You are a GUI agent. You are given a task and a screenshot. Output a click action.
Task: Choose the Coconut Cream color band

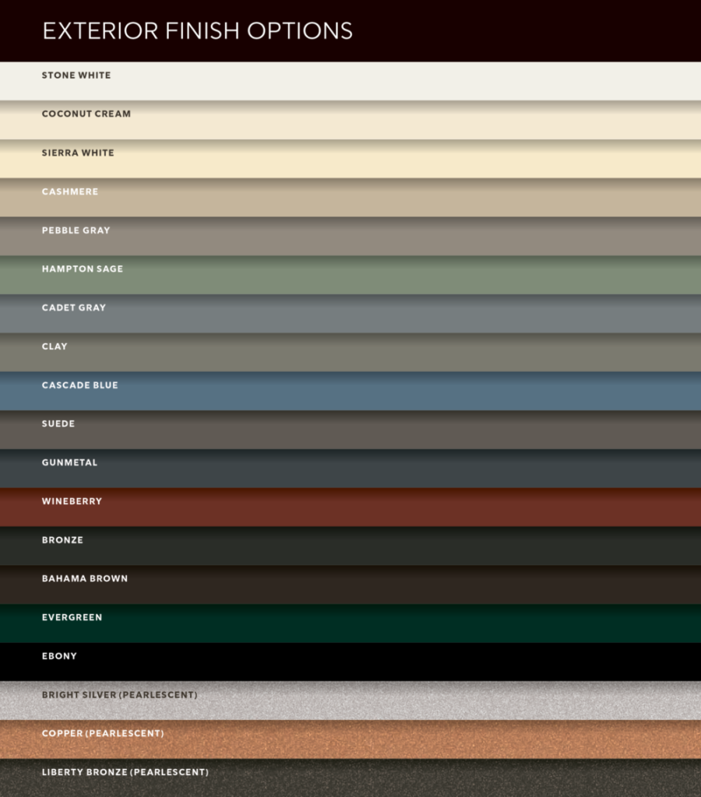pos(350,120)
